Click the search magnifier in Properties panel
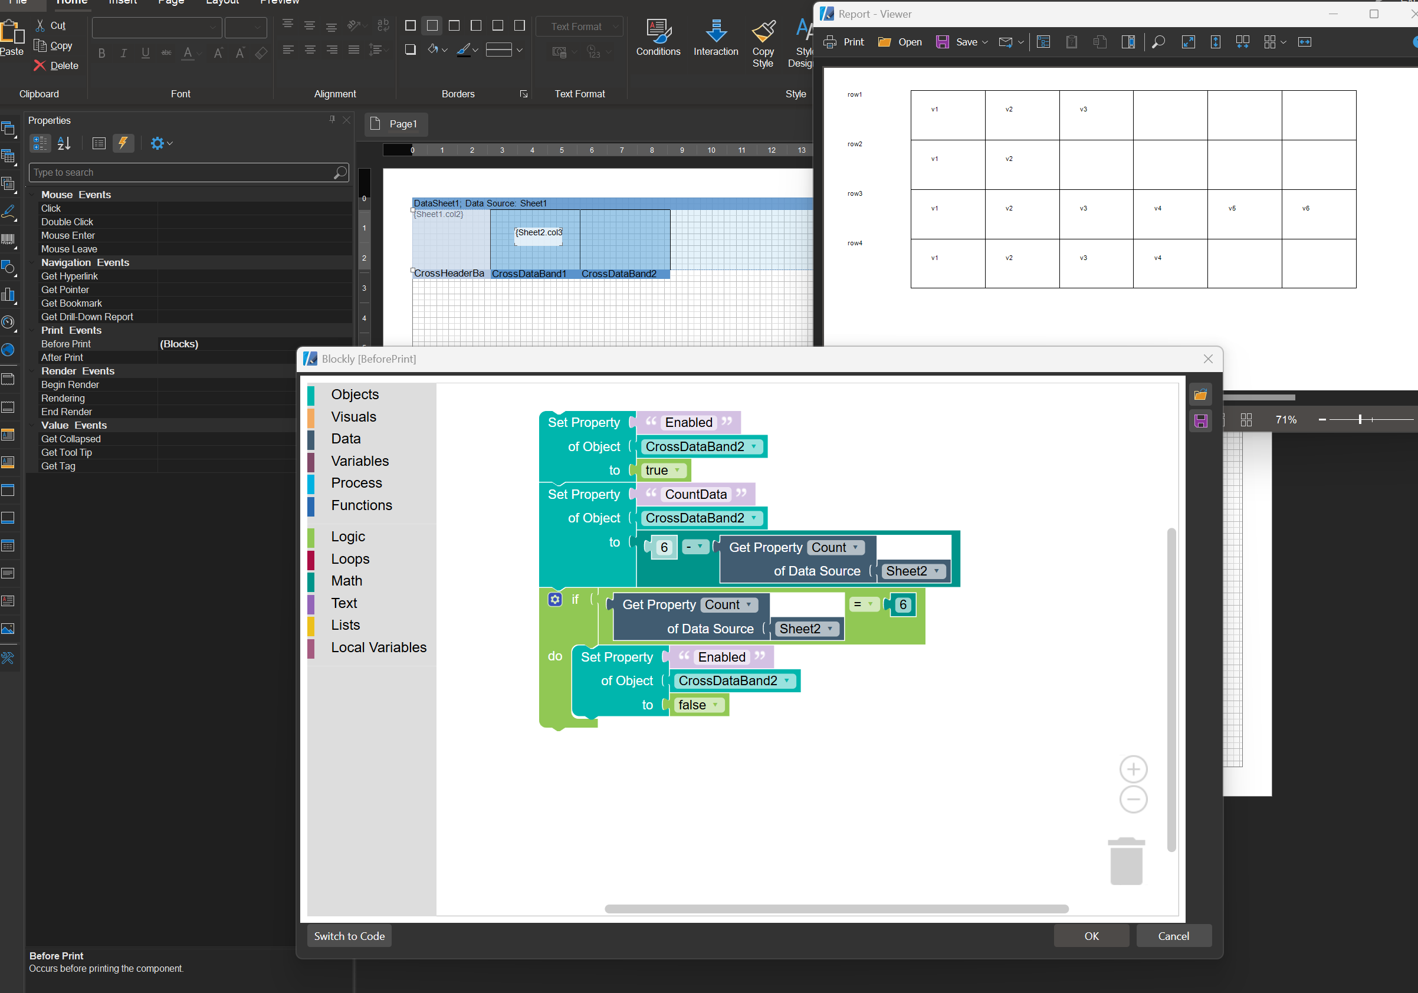This screenshot has height=993, width=1418. click(340, 173)
